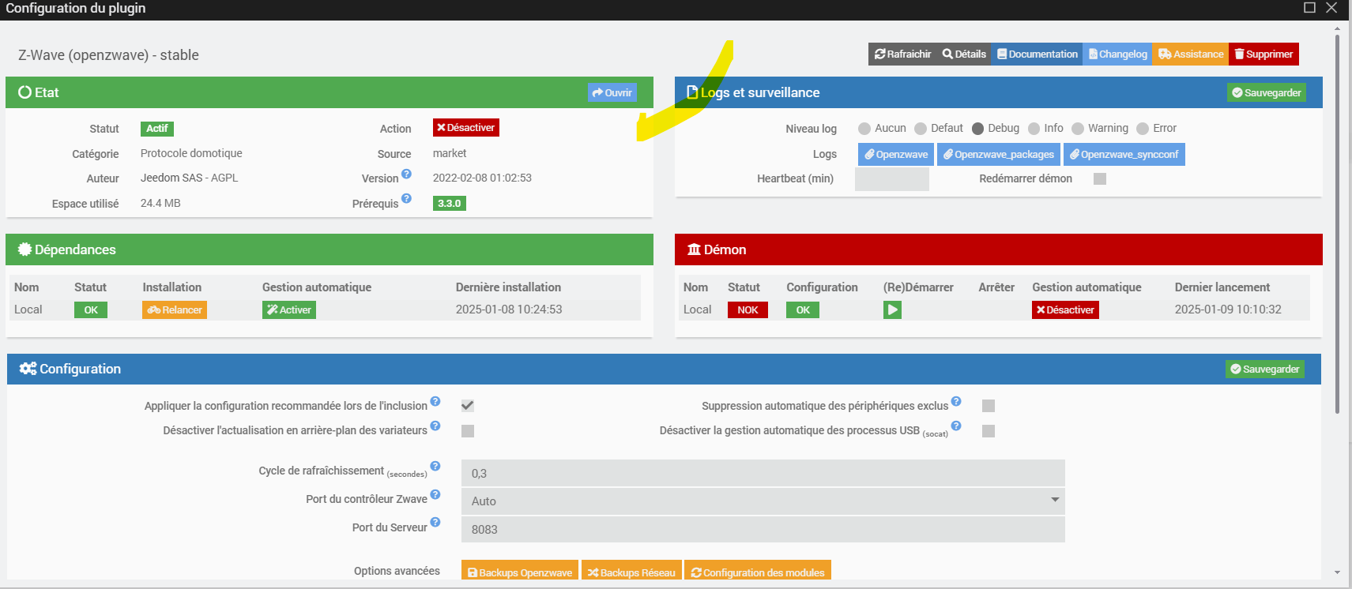Toggle Désactiver l'actualisation en arrière-plan des variateurs

pos(468,431)
